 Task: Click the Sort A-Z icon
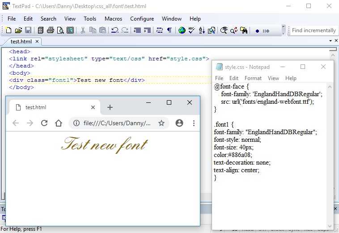point(202,30)
